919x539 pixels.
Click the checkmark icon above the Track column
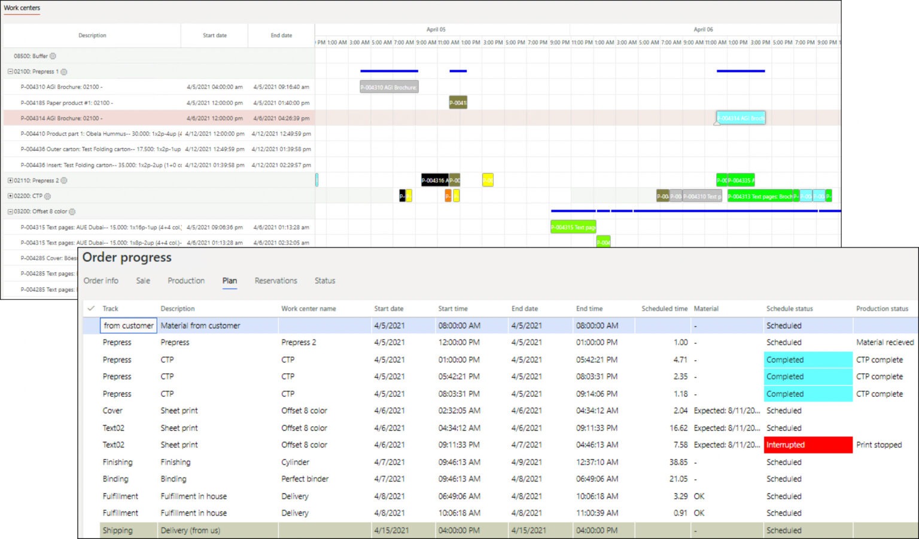(x=91, y=308)
